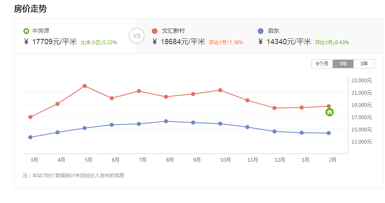Click the 本房源 label

[x=41, y=31]
